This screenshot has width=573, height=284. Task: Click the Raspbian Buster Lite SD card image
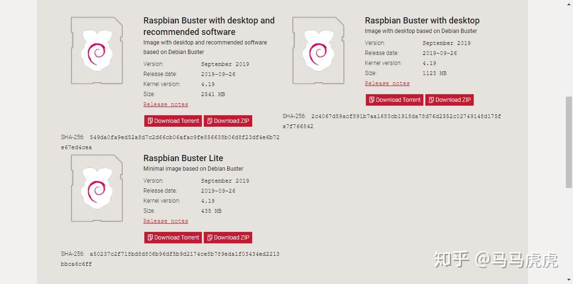[97, 188]
